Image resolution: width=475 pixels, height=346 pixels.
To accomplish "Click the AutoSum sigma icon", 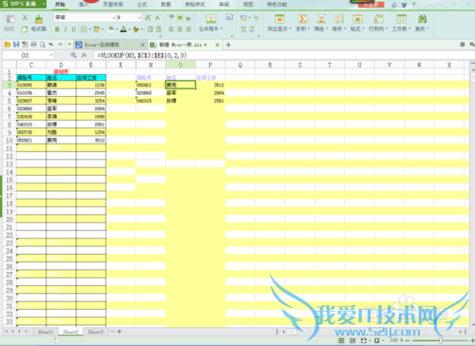I will 303,19.
